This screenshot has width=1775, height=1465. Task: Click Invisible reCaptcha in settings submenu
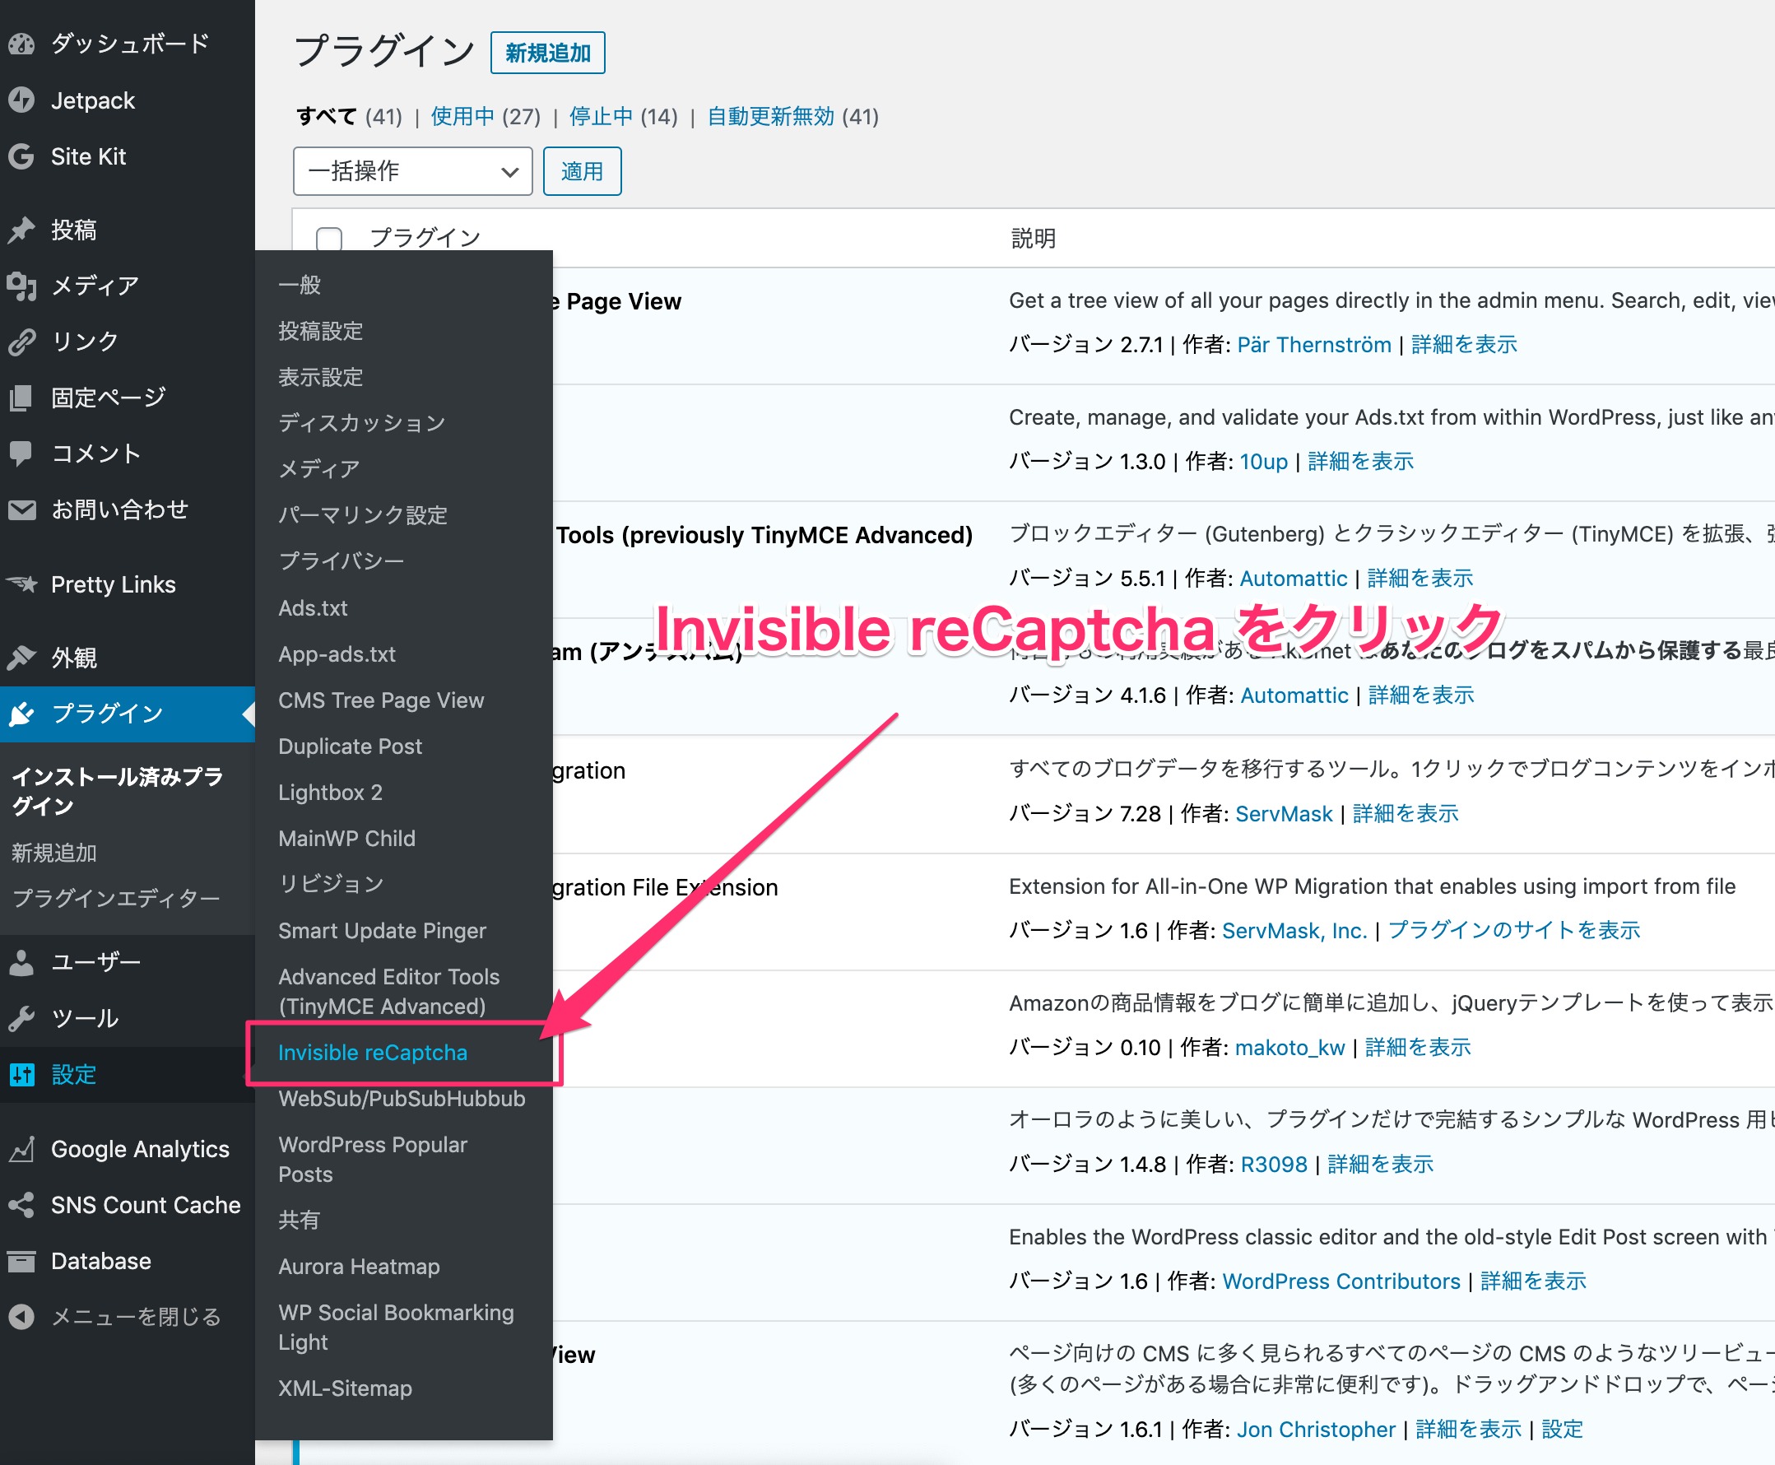click(373, 1053)
